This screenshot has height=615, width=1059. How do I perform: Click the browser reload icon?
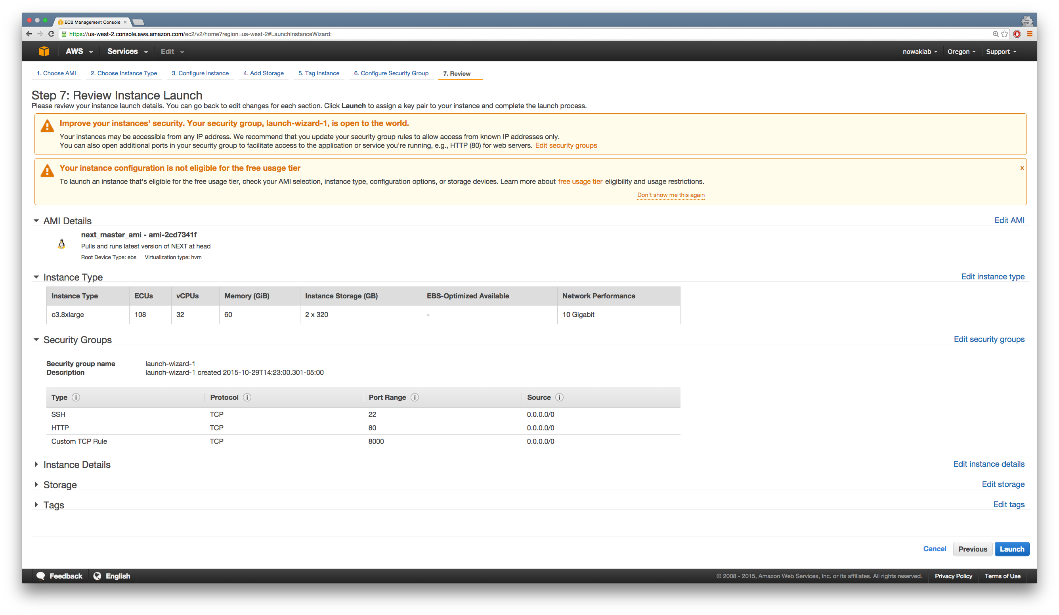click(51, 34)
